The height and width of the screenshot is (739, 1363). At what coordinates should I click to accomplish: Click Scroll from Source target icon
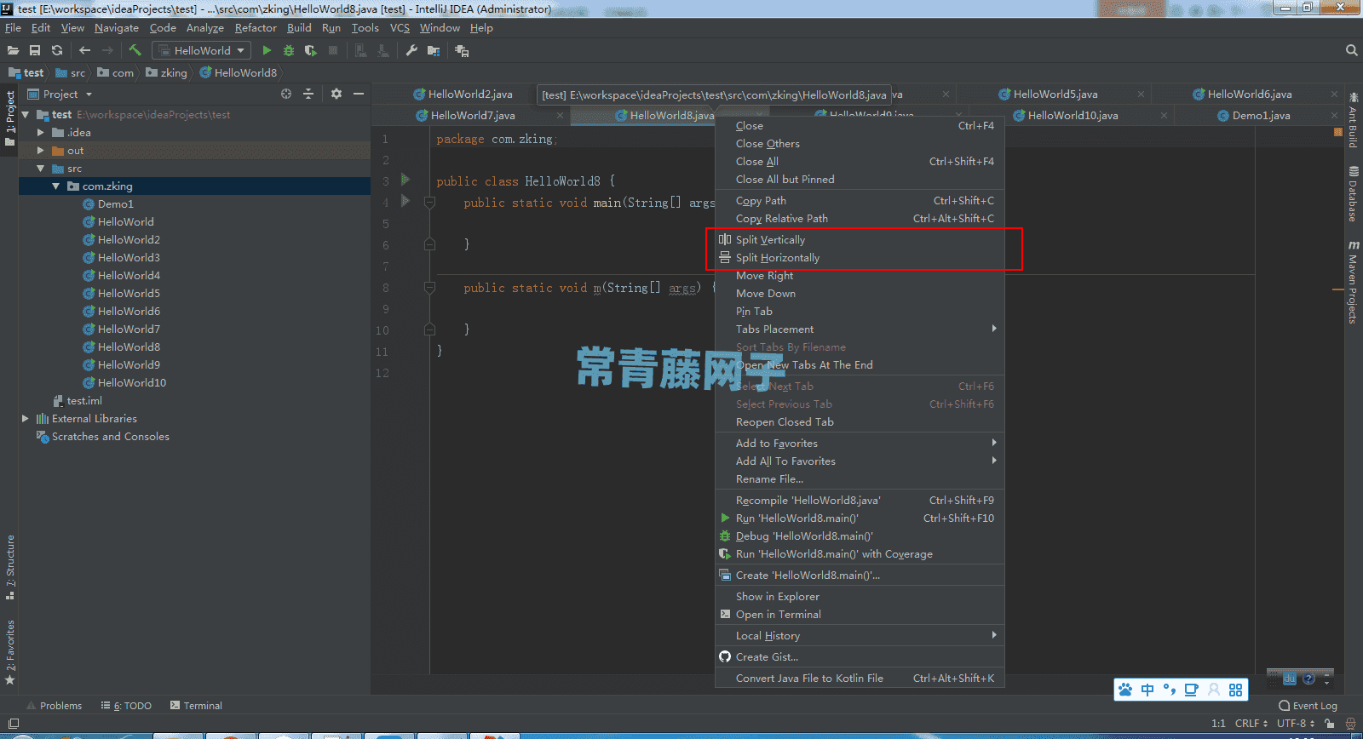pyautogui.click(x=286, y=94)
